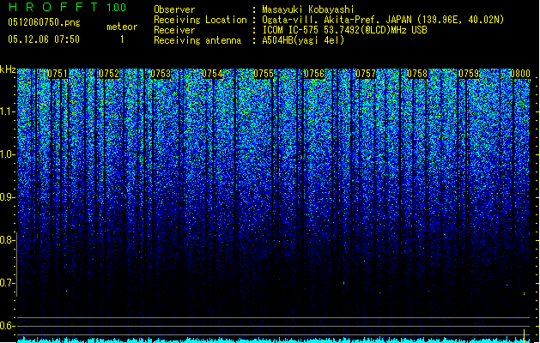Click the 0754 time marker
The image size is (540, 343).
click(x=212, y=74)
